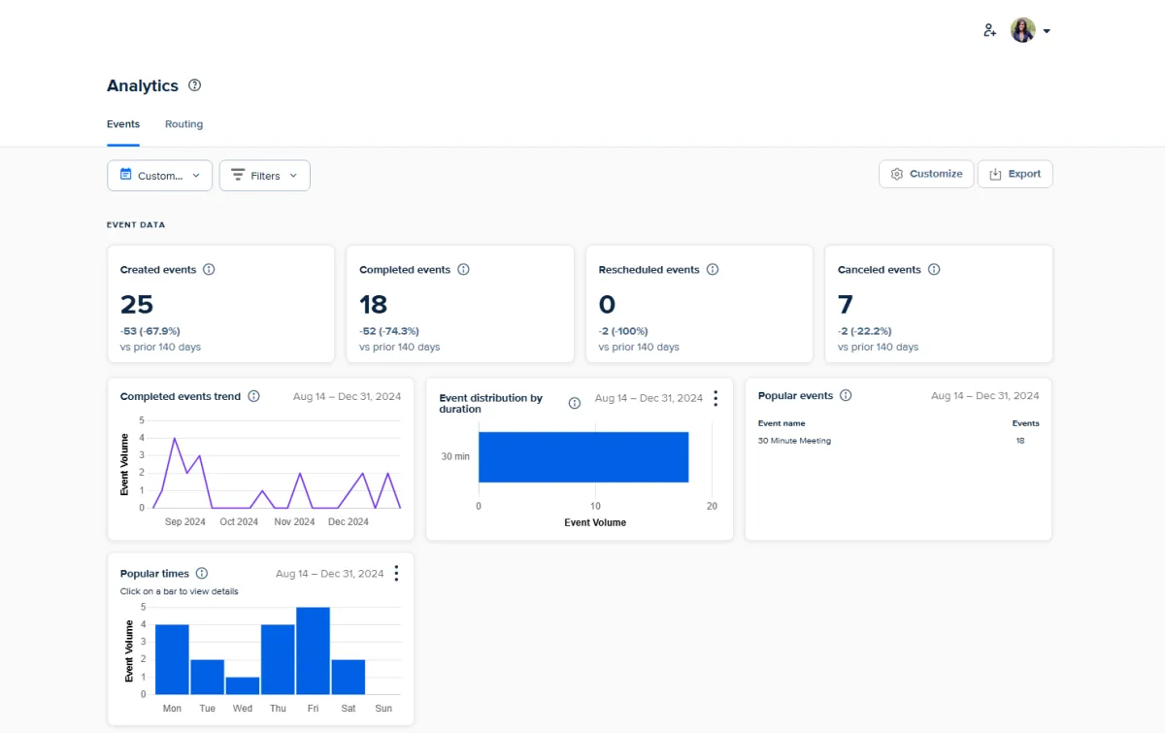The image size is (1165, 733).
Task: Click the -53 (-67.9%) change text
Action: click(150, 331)
